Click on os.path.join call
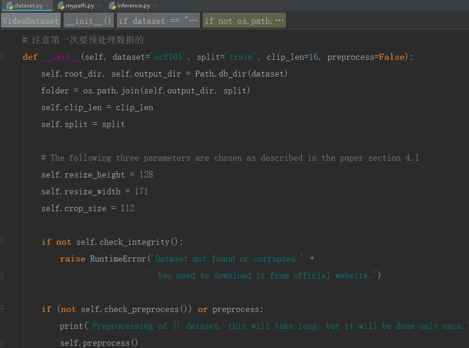Viewport: 469px width, 348px height. click(166, 90)
